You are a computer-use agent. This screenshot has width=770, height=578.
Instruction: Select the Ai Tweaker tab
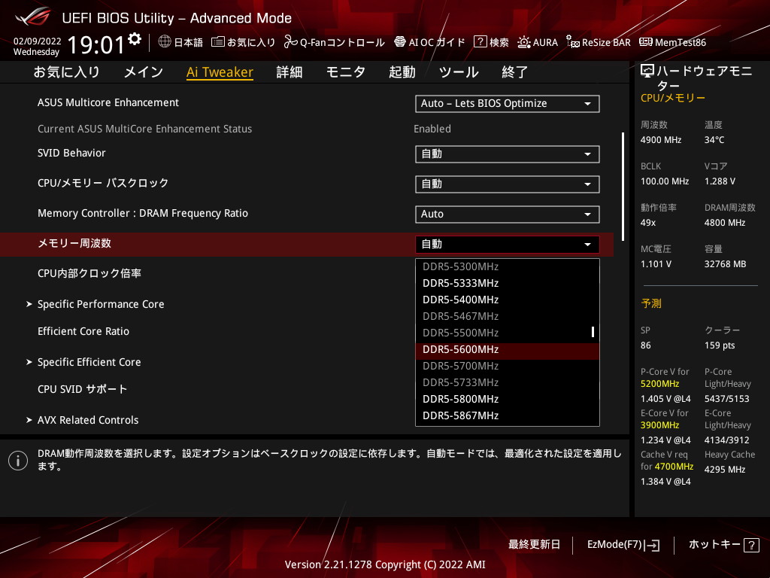point(220,72)
